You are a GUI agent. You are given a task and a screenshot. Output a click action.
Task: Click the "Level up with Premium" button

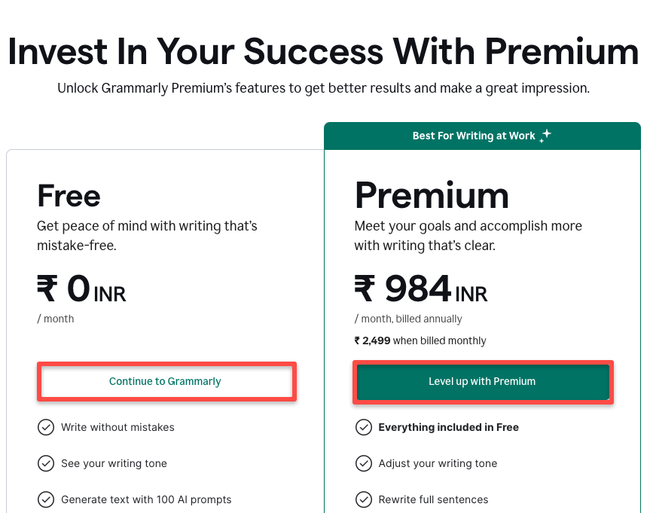(482, 381)
